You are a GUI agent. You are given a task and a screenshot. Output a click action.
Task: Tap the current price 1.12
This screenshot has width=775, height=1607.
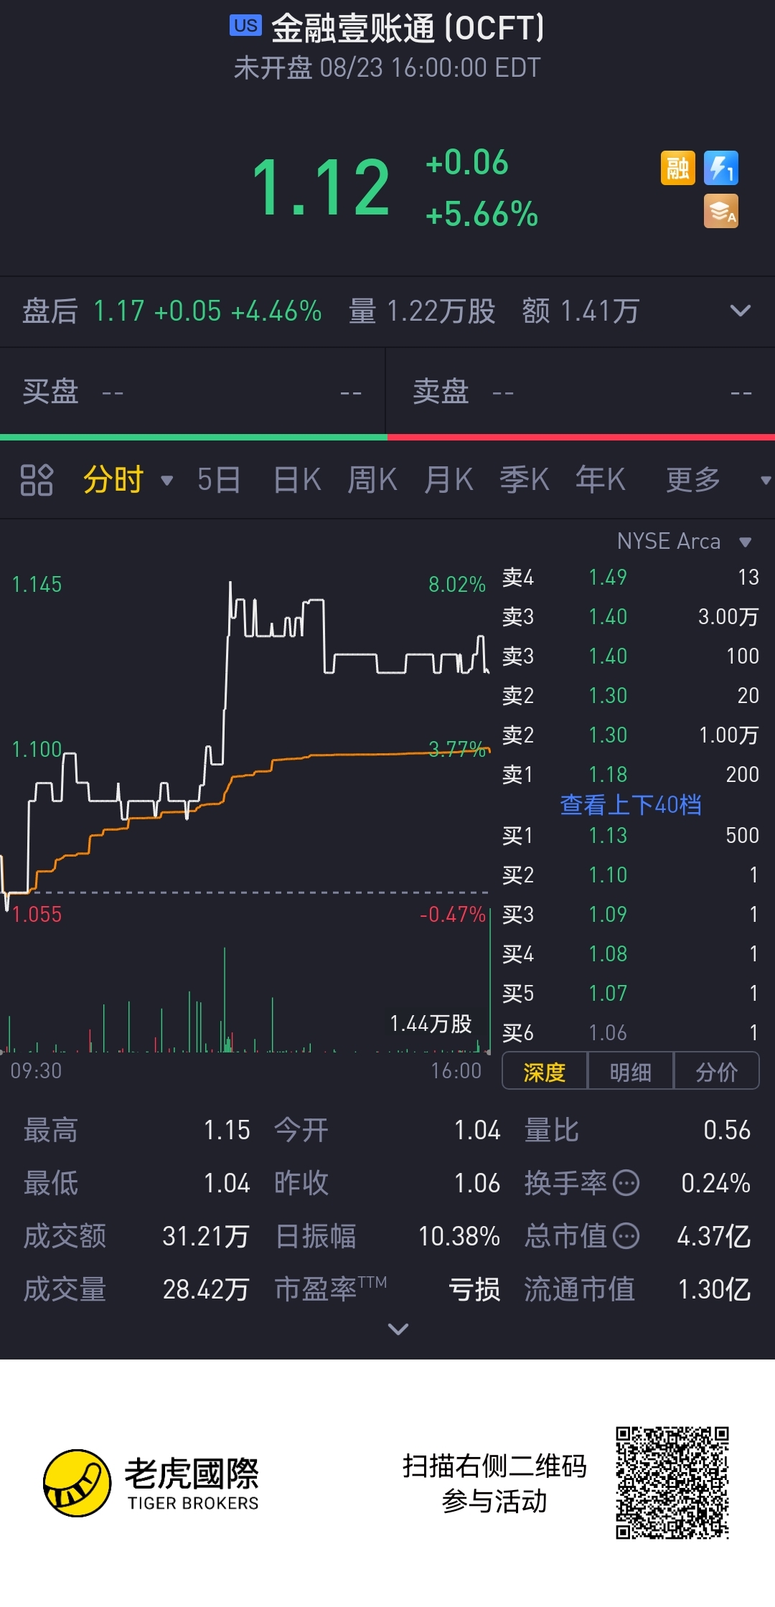point(321,188)
